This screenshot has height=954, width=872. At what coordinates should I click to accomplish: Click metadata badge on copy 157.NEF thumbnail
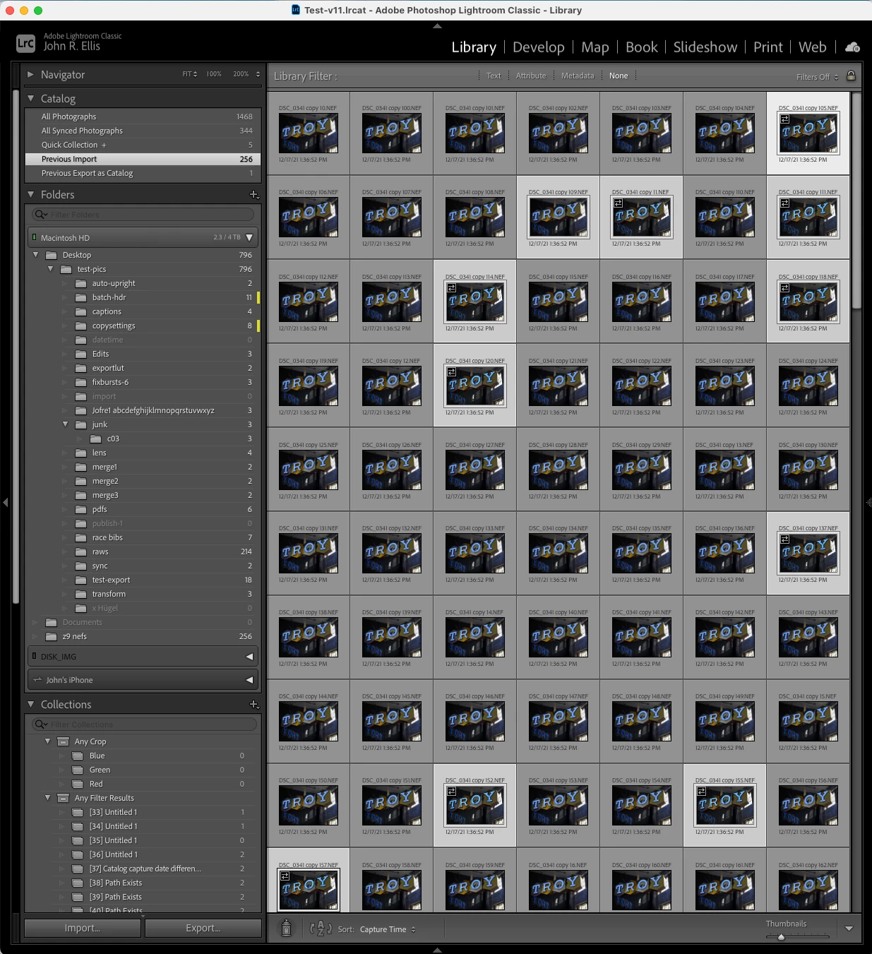pos(285,876)
